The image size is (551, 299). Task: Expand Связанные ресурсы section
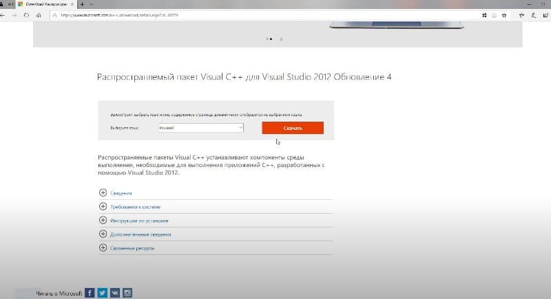tap(103, 247)
